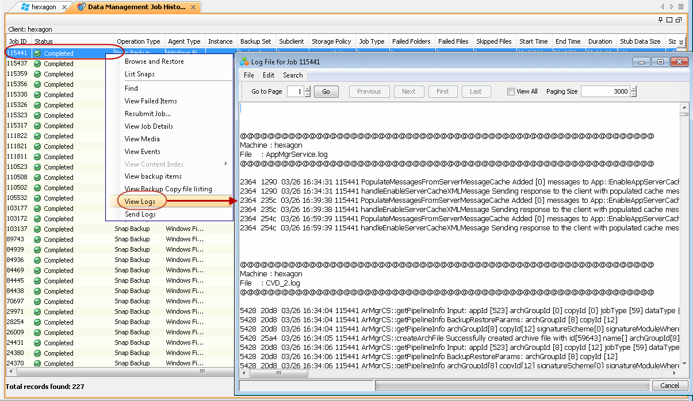Enable the View All checkbox
Image resolution: width=693 pixels, height=401 pixels.
[x=510, y=91]
